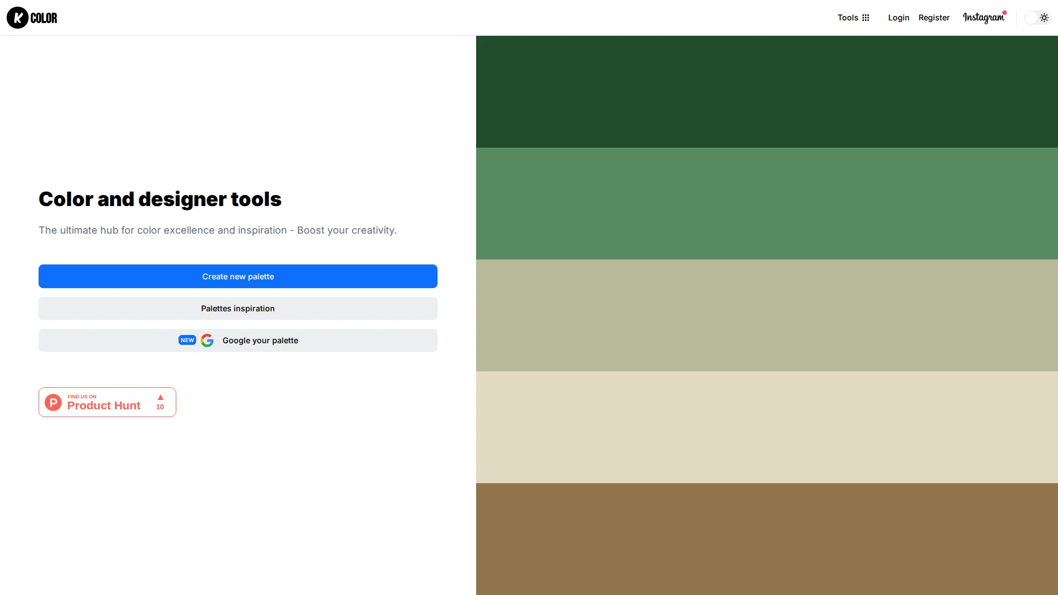Click Google your palette button

tap(260, 340)
